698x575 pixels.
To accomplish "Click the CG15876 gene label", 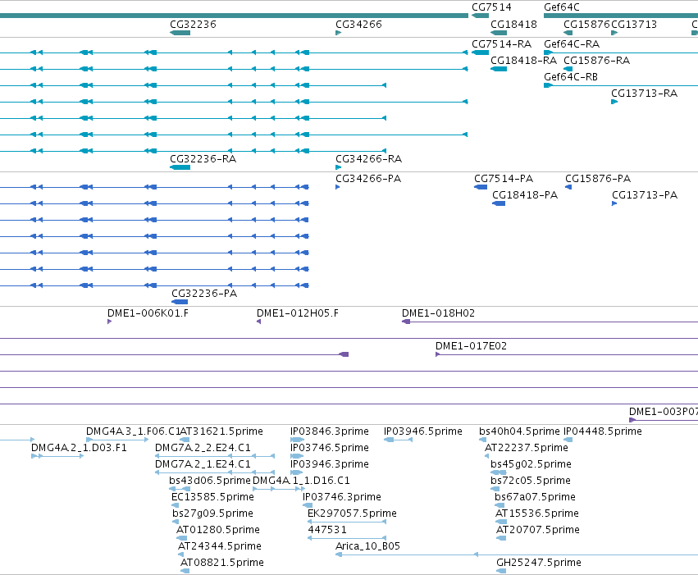I will [x=586, y=25].
